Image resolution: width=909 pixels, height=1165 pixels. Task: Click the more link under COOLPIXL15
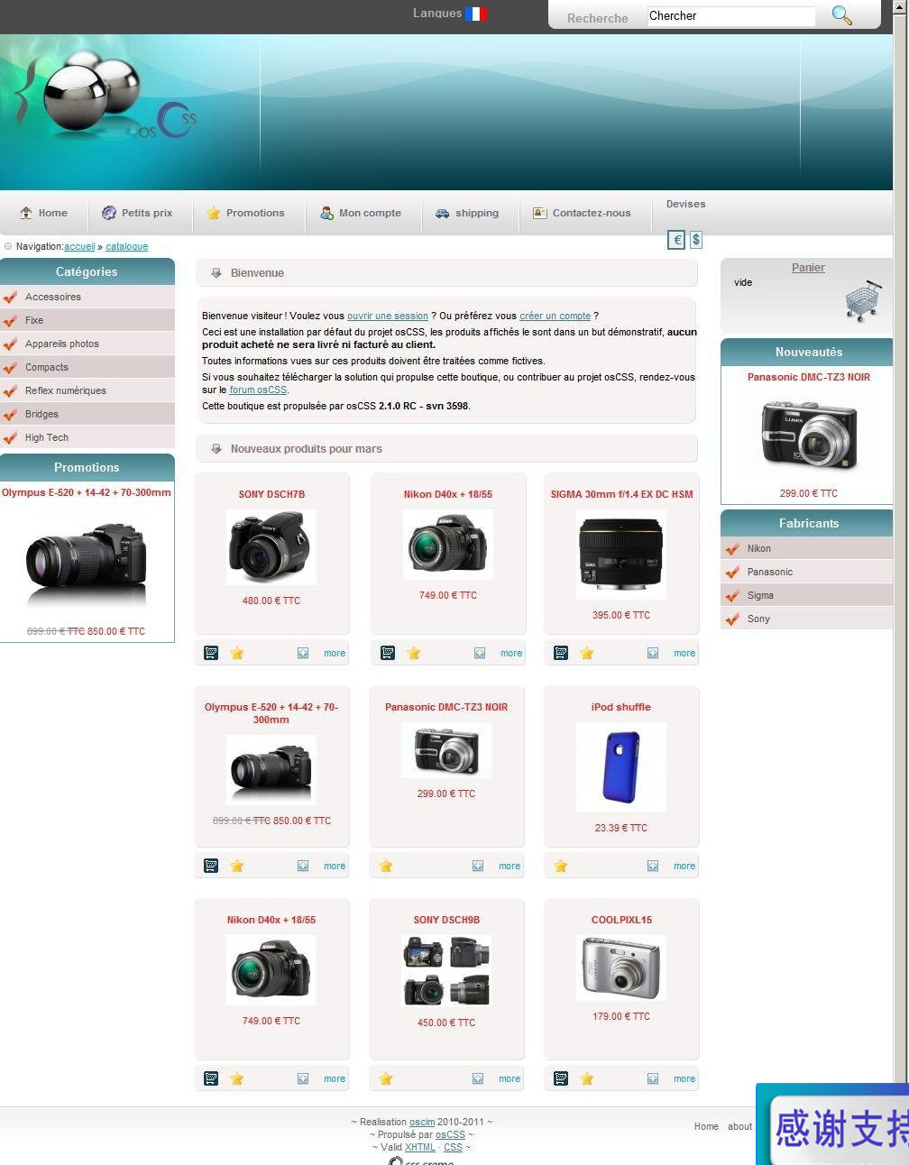pyautogui.click(x=684, y=1078)
